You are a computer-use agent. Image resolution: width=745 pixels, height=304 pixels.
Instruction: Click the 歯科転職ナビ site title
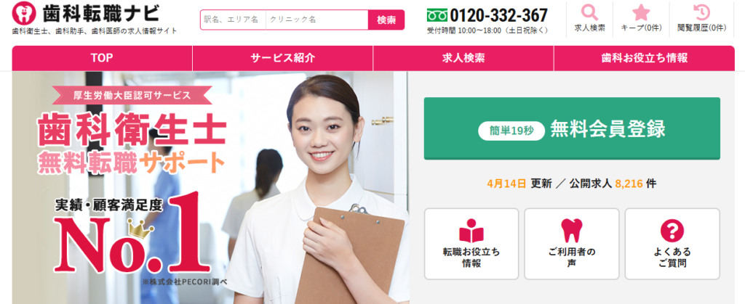(101, 13)
